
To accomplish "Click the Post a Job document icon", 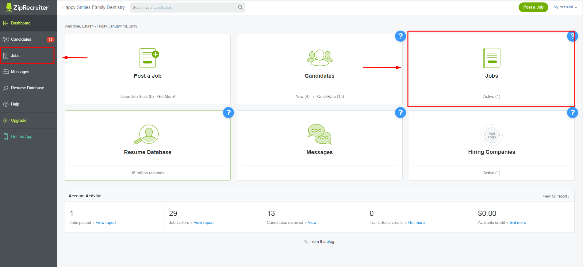I will click(x=149, y=58).
